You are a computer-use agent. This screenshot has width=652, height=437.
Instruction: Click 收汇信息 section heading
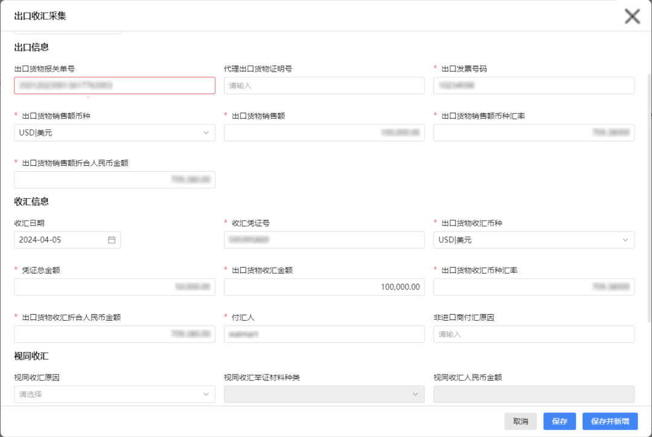click(x=31, y=202)
